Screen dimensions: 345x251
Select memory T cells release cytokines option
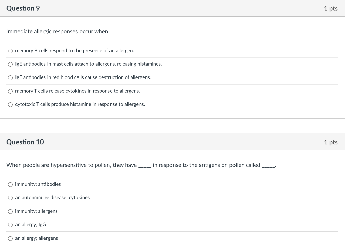click(10, 91)
